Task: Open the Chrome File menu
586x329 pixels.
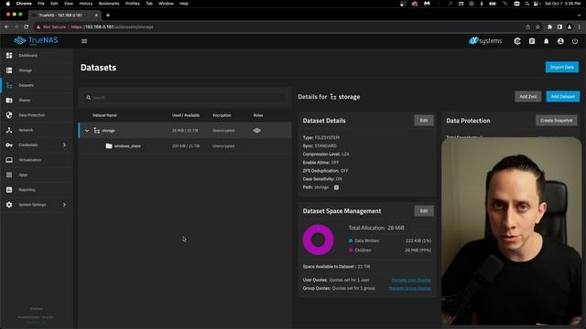Action: pyautogui.click(x=41, y=4)
